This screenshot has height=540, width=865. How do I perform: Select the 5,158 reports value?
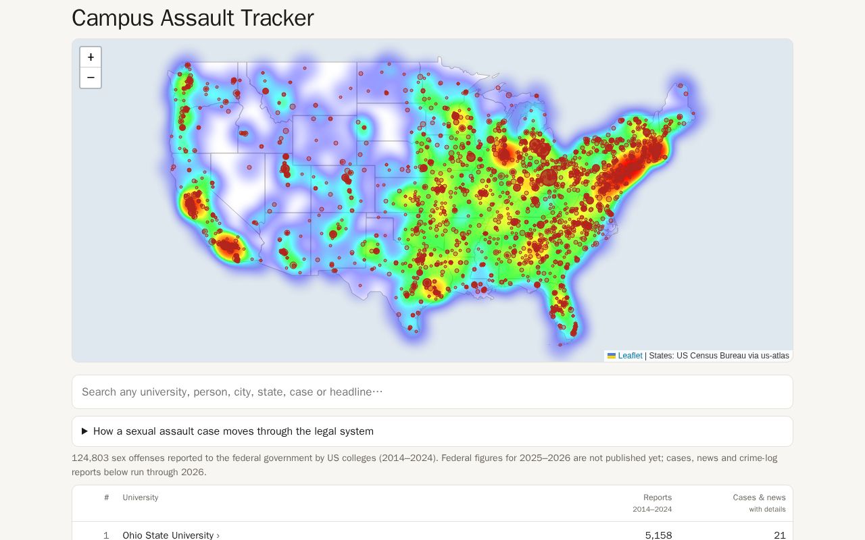[x=658, y=535]
